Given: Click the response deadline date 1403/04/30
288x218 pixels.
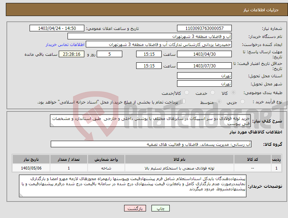Looking at the screenshot, I should (204, 54).
